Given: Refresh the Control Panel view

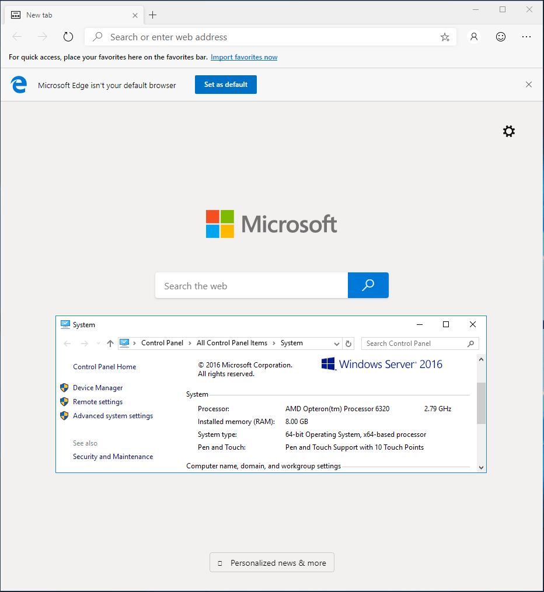Looking at the screenshot, I should pos(348,344).
